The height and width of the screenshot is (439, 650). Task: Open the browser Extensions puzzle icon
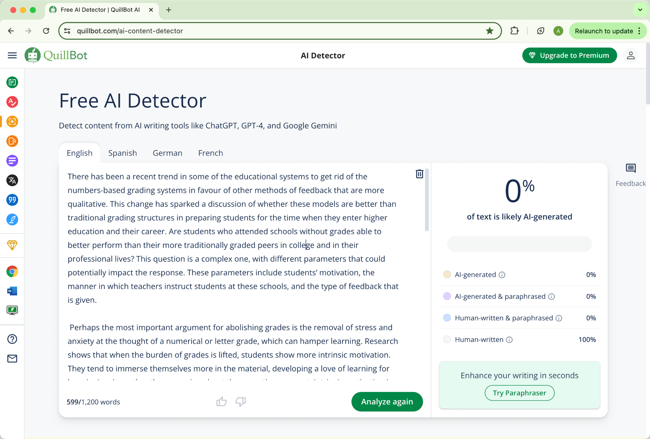click(514, 31)
